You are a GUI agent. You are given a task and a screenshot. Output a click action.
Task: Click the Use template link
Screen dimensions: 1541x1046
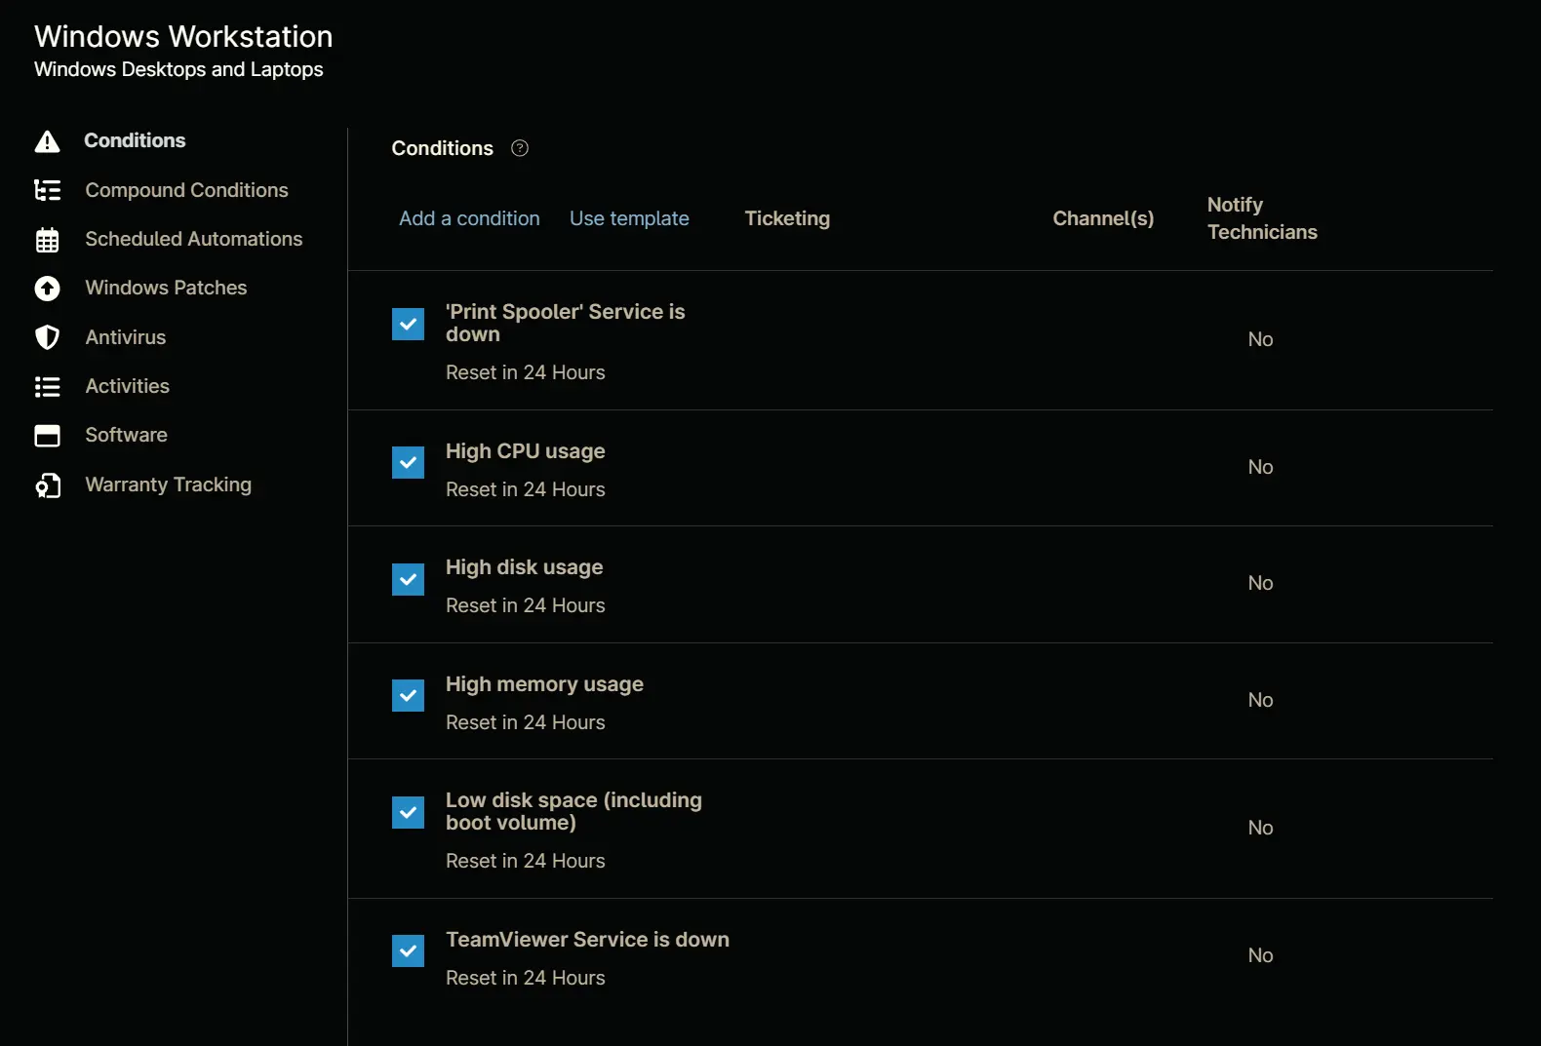[x=629, y=218]
